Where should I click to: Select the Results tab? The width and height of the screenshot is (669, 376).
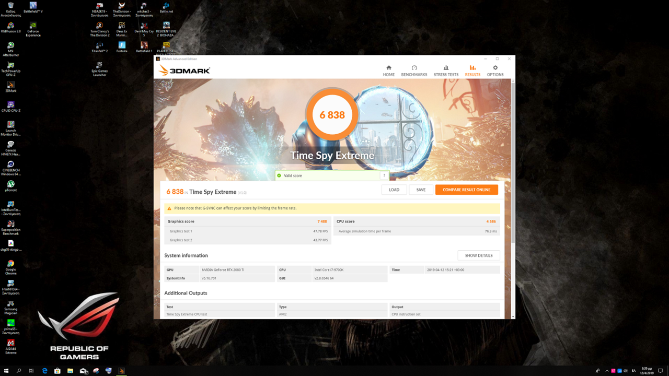(472, 71)
